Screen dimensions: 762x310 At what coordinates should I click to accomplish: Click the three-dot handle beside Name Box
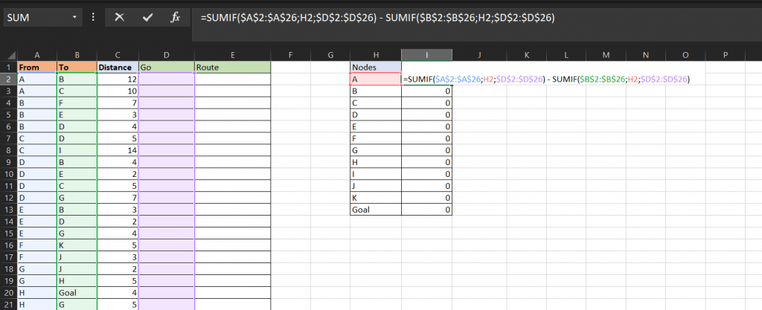pos(93,17)
